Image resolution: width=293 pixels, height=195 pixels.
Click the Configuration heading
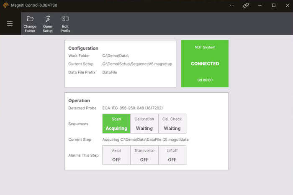83,48
